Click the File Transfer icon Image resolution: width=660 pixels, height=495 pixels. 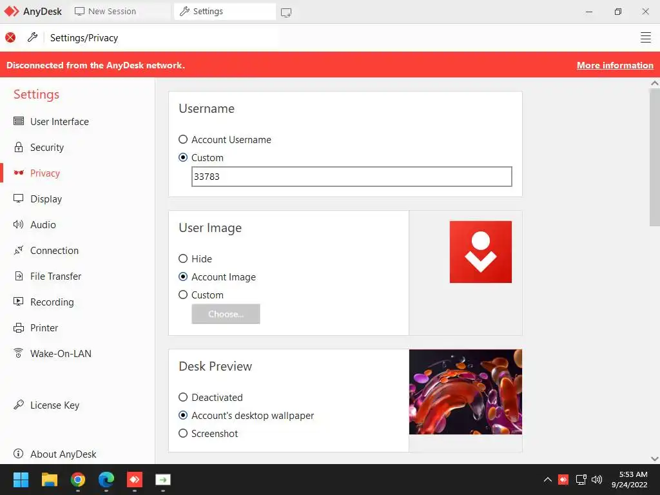[x=19, y=276]
